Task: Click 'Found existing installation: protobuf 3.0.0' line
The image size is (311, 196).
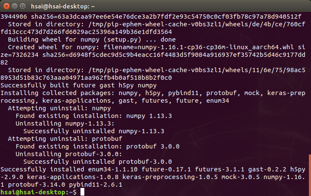Action: pyautogui.click(x=97, y=146)
